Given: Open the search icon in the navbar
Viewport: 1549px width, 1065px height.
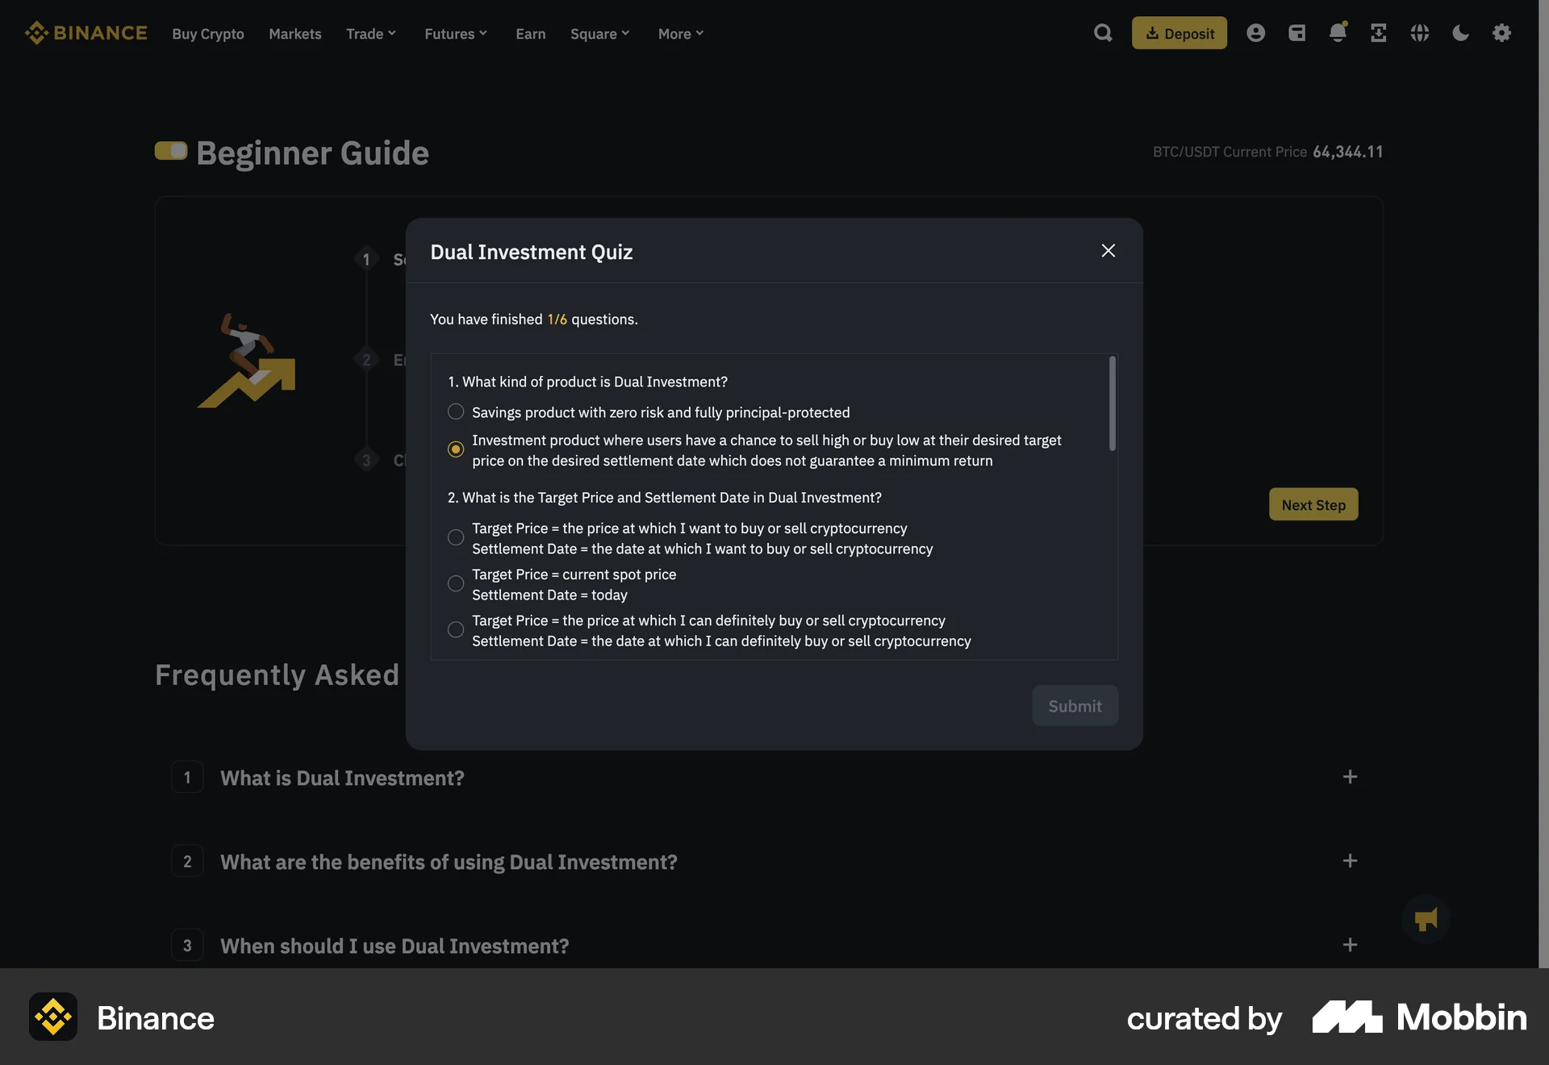Looking at the screenshot, I should click(1102, 33).
